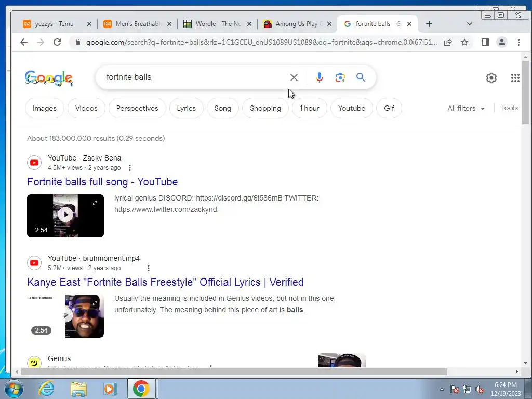Play Fortnite balls full song thumbnail
The image size is (532, 399).
click(65, 216)
